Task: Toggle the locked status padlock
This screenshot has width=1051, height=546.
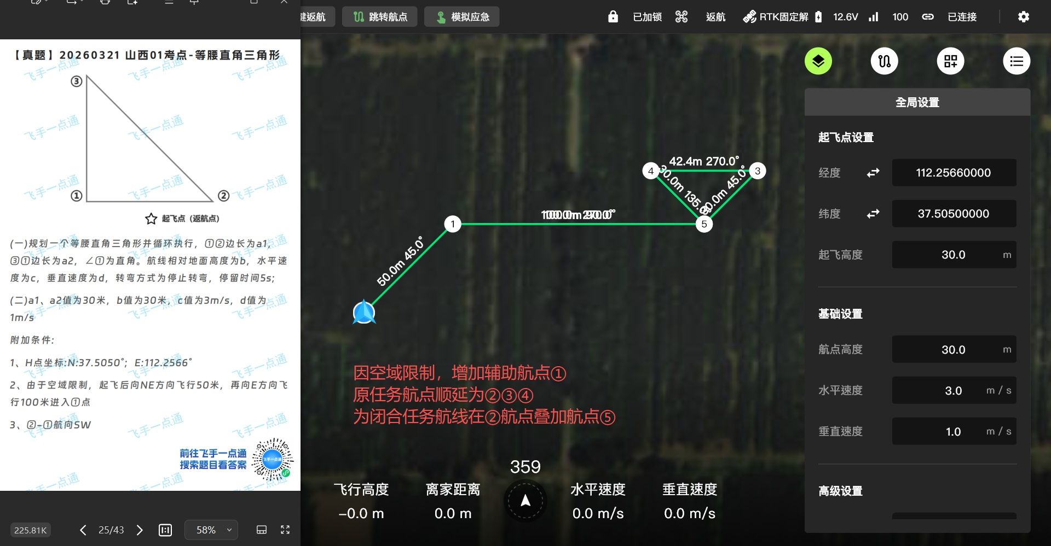Action: click(613, 17)
